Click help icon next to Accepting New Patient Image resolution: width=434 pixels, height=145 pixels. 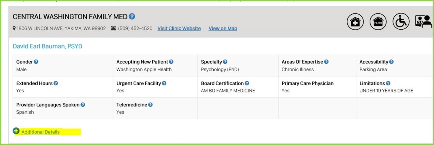[171, 62]
